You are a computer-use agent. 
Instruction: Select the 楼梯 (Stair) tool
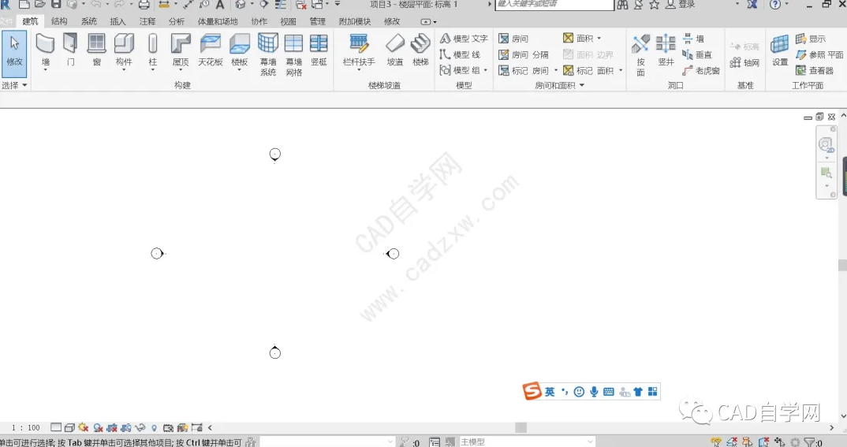click(x=420, y=49)
